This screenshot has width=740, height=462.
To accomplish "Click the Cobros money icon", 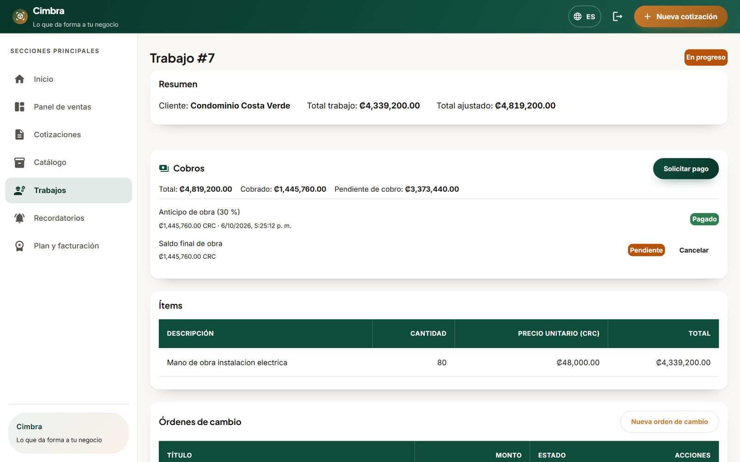I will point(164,169).
